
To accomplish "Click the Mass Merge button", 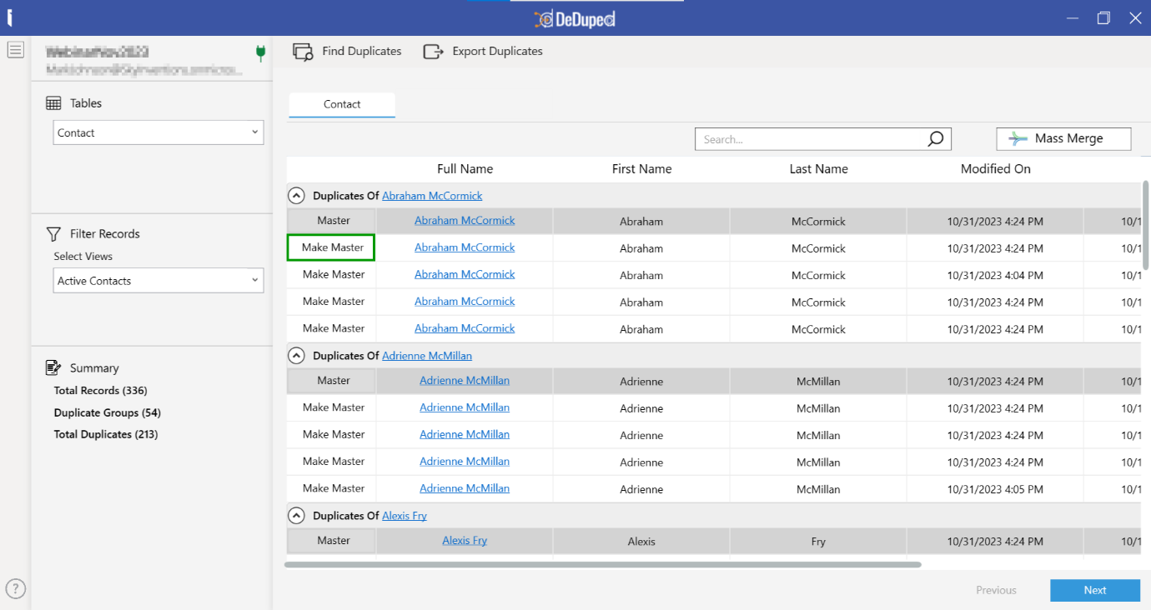I will click(x=1063, y=139).
